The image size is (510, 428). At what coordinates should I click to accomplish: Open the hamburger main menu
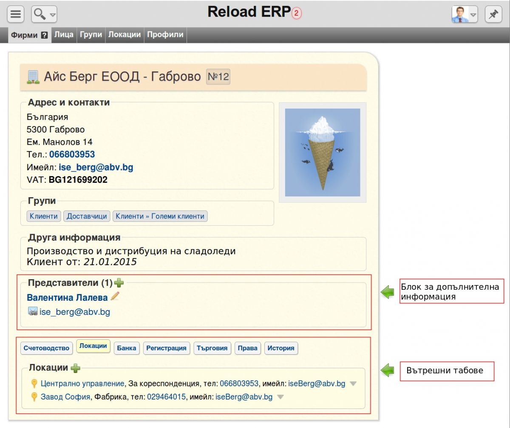coord(16,14)
